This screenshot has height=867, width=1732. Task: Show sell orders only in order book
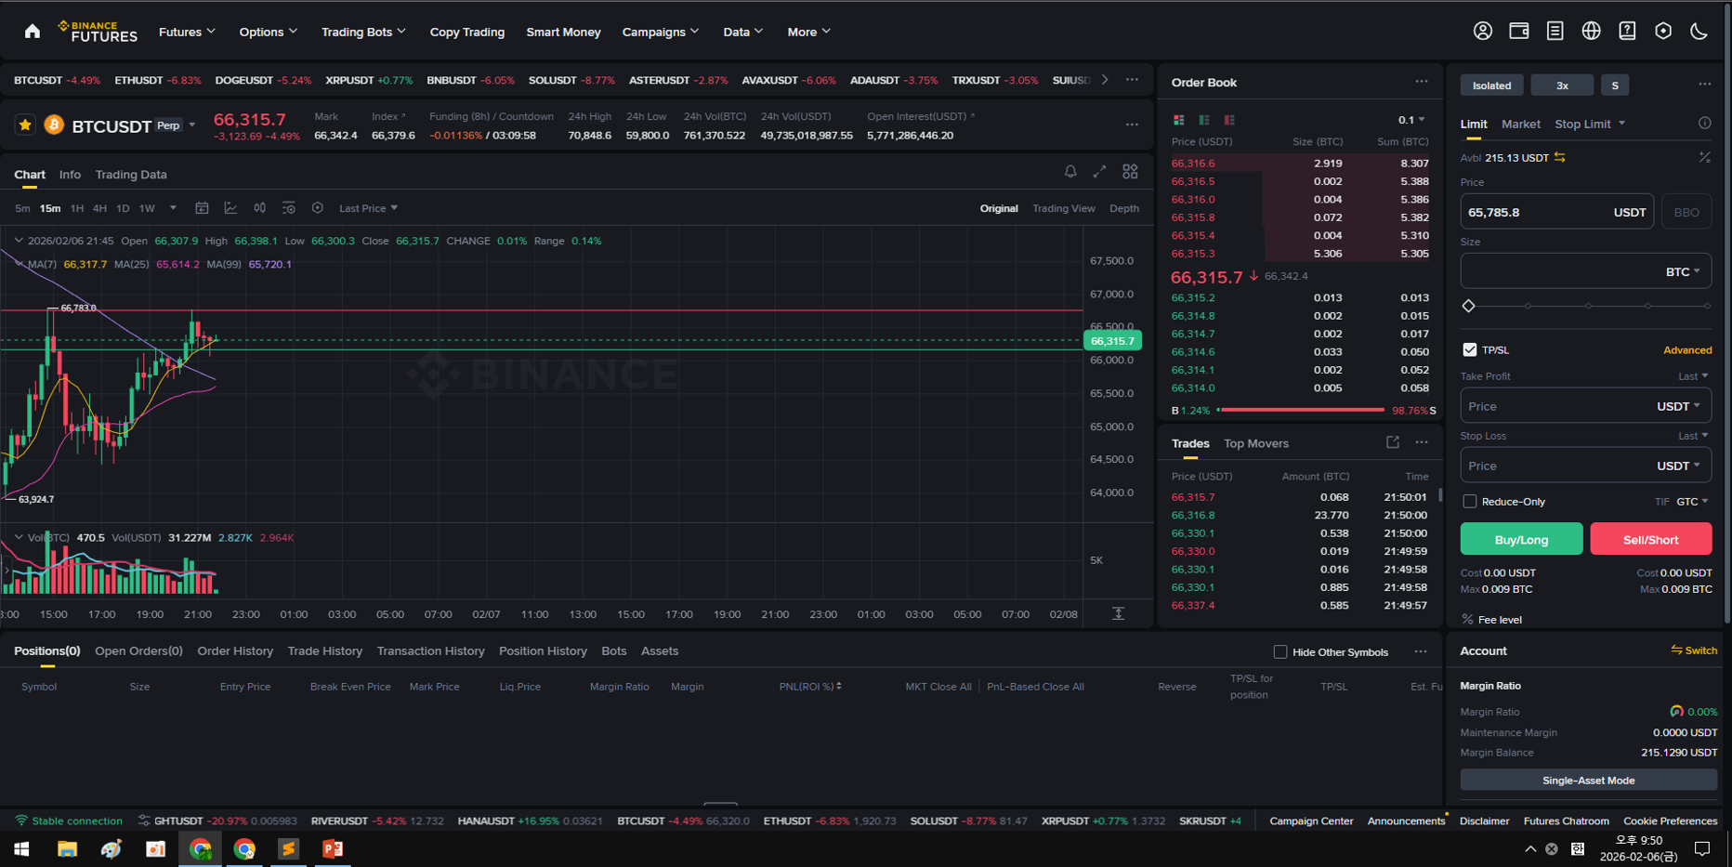[x=1229, y=120]
